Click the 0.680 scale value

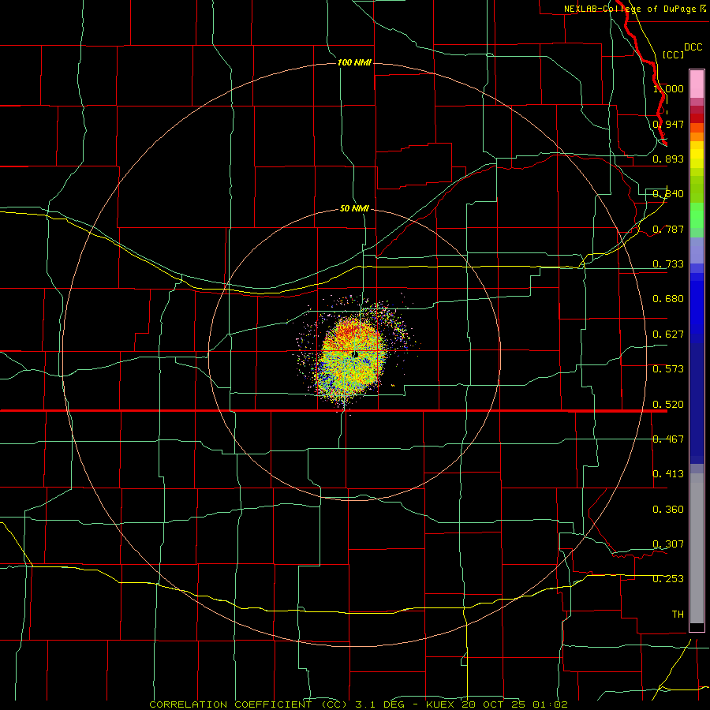coord(668,299)
